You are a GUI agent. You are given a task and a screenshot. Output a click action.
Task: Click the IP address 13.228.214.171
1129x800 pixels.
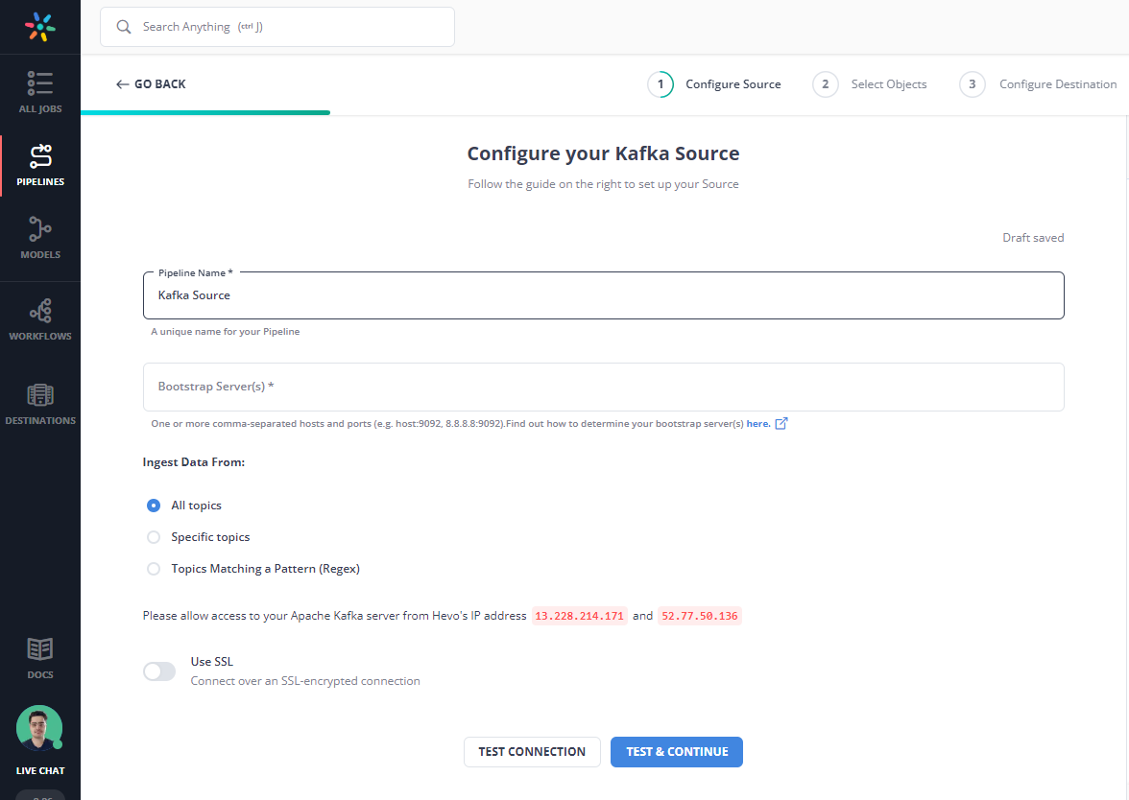pyautogui.click(x=580, y=616)
